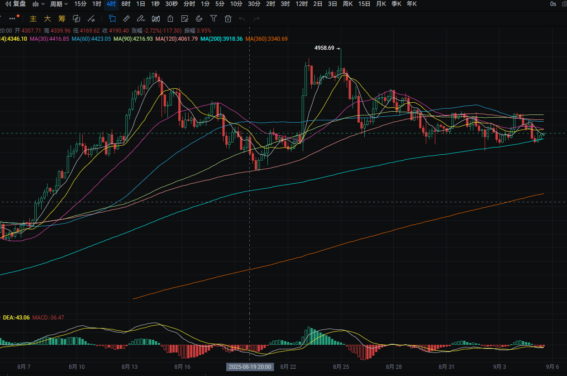
Task: Click the paperclip attachment icon
Action: click(199, 19)
